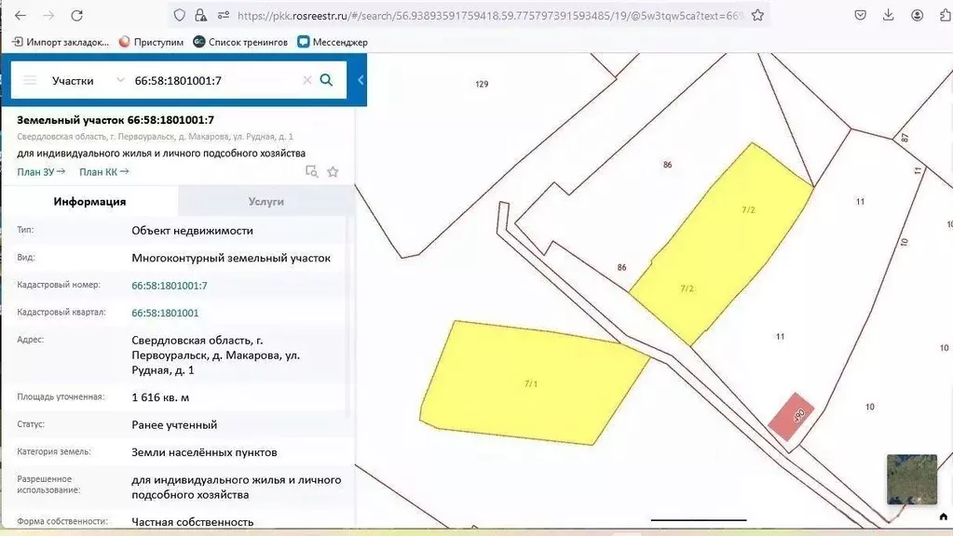Collapse the side panel with the arrow

click(361, 79)
